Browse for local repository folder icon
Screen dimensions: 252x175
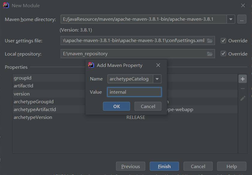click(x=210, y=54)
